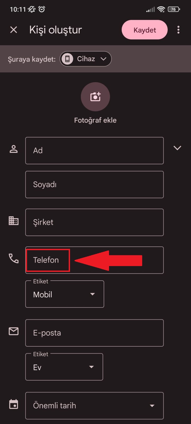Tap the E-posta input field
The width and height of the screenshot is (191, 424).
[94, 333]
